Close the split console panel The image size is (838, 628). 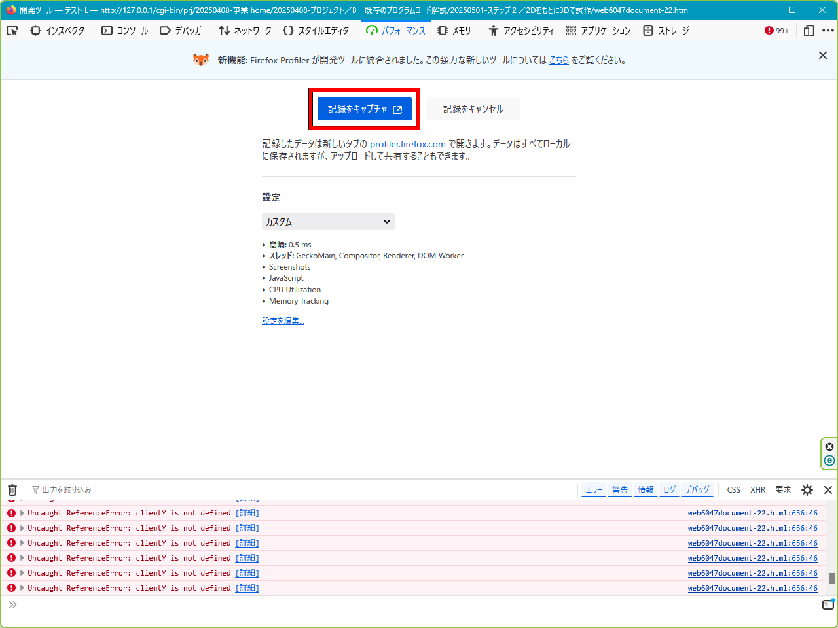click(828, 490)
